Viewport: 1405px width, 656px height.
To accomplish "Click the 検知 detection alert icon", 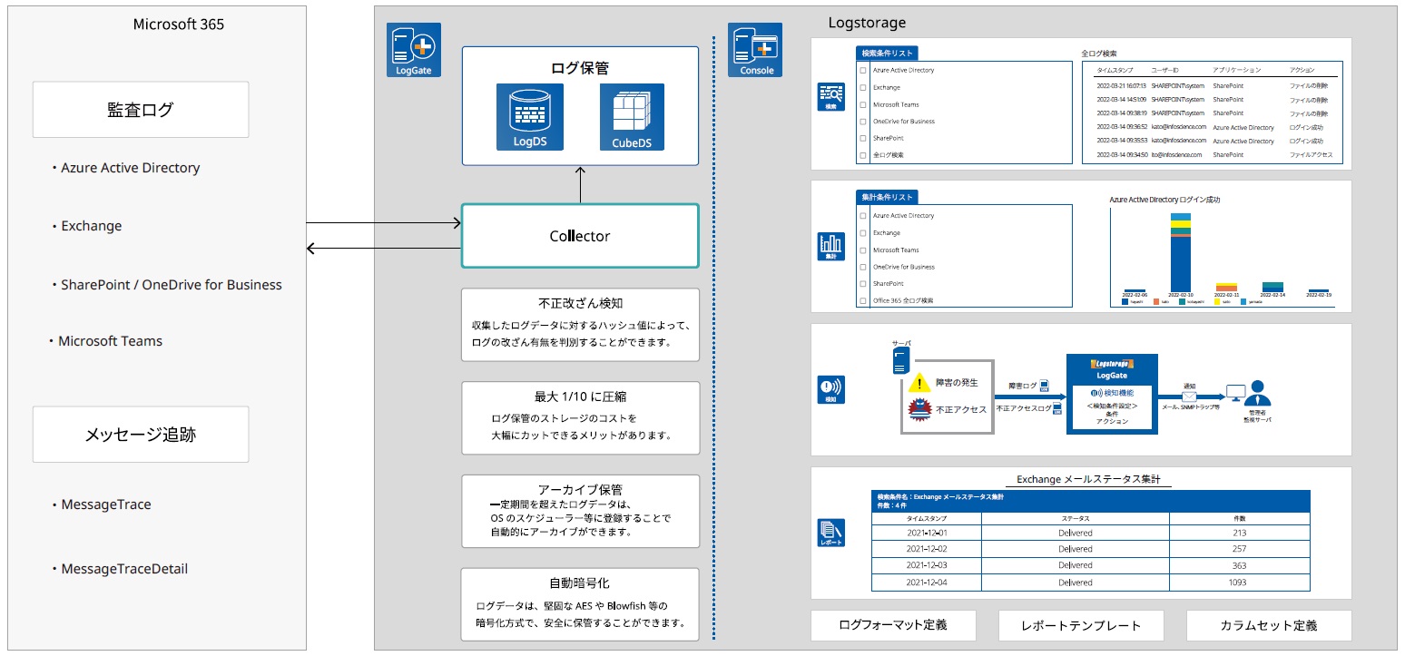I will [830, 389].
